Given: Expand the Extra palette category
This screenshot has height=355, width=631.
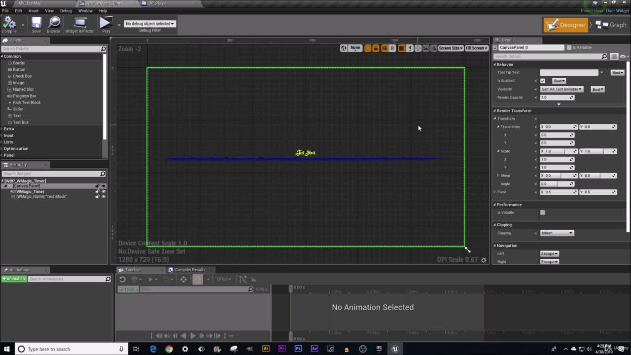Looking at the screenshot, I should [x=9, y=129].
